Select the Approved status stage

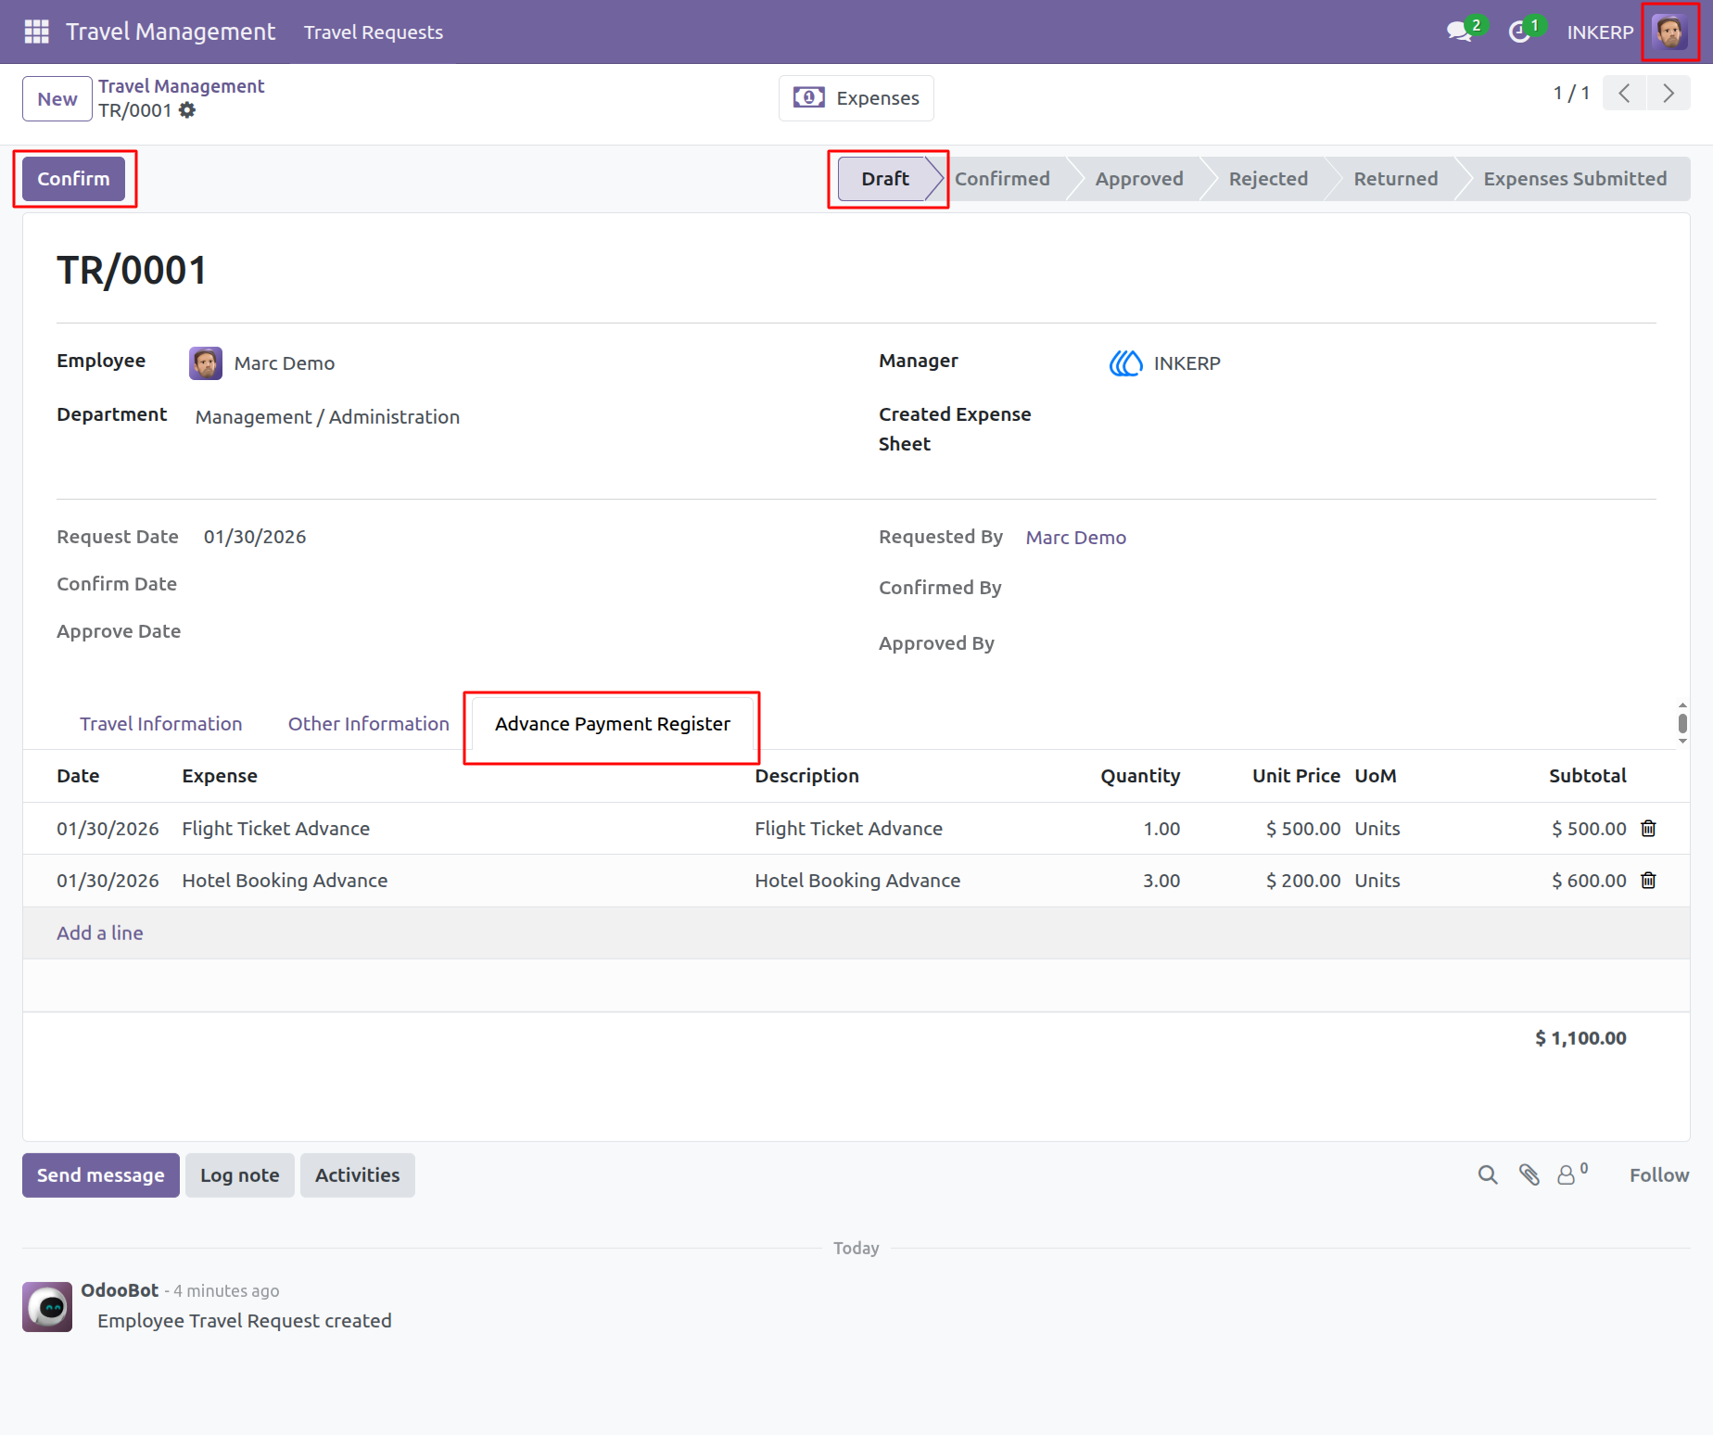(x=1139, y=179)
